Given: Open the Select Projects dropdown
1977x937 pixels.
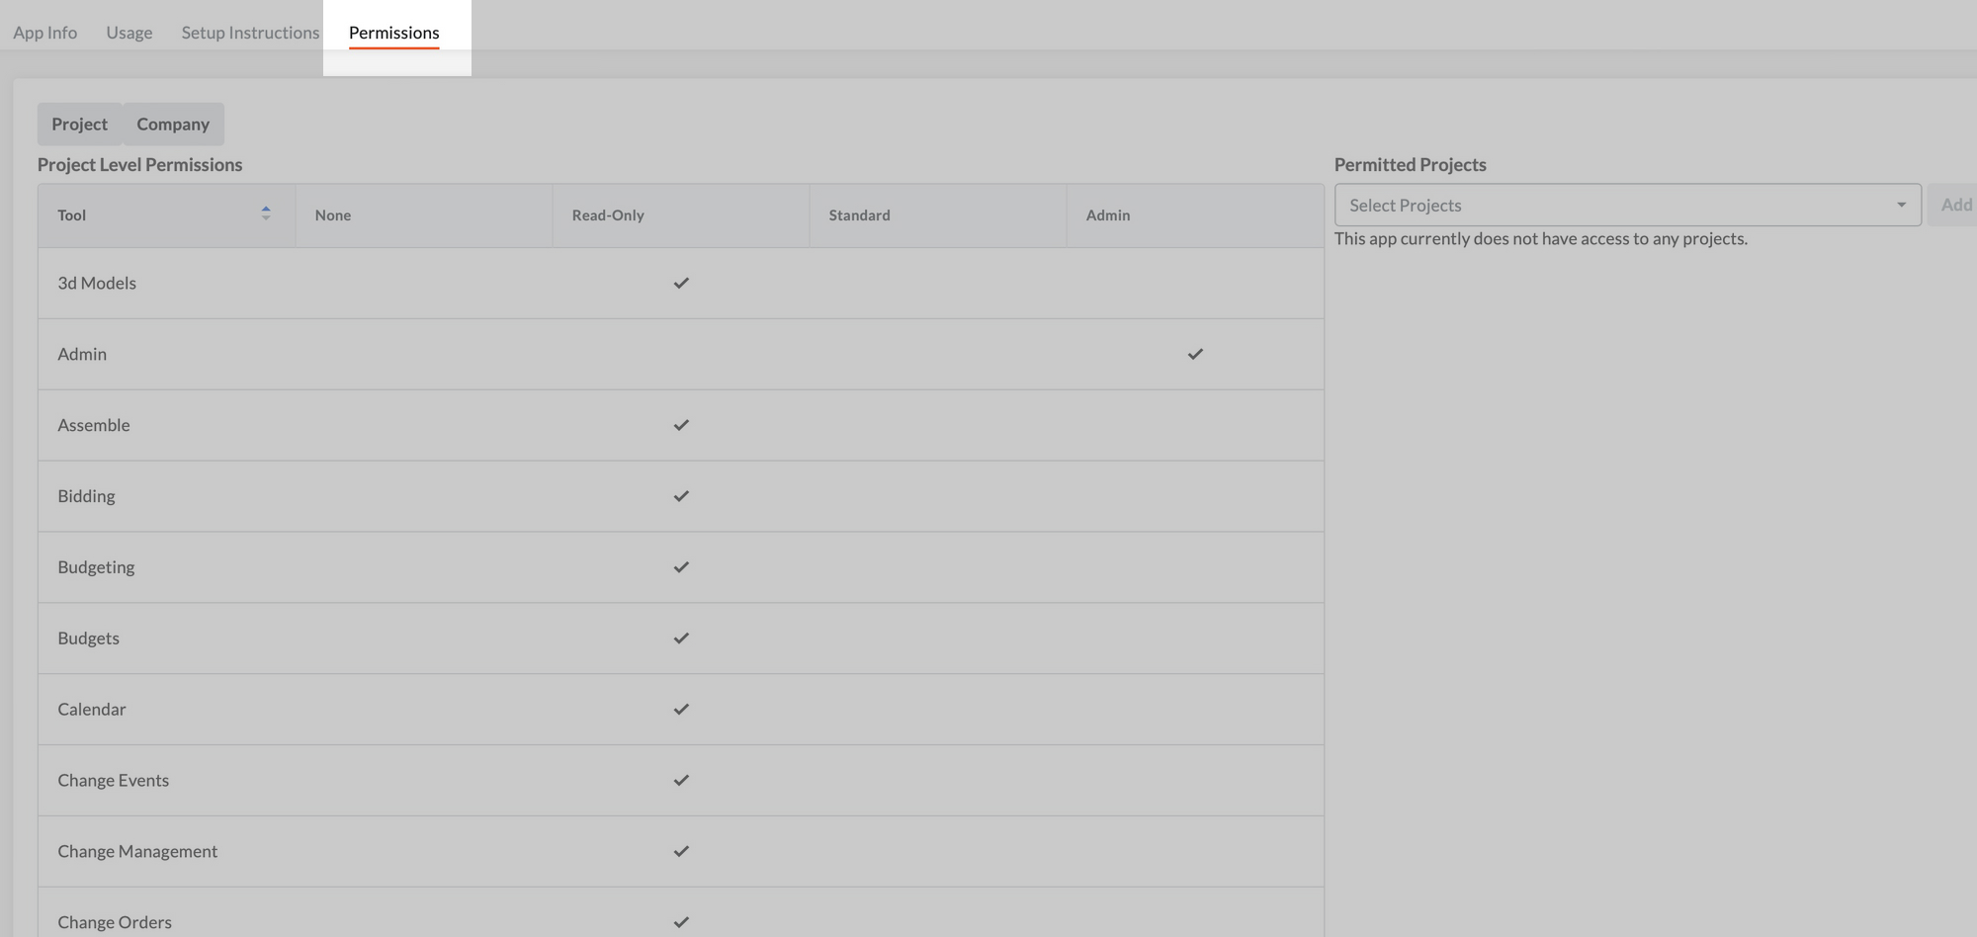Looking at the screenshot, I should coord(1627,205).
